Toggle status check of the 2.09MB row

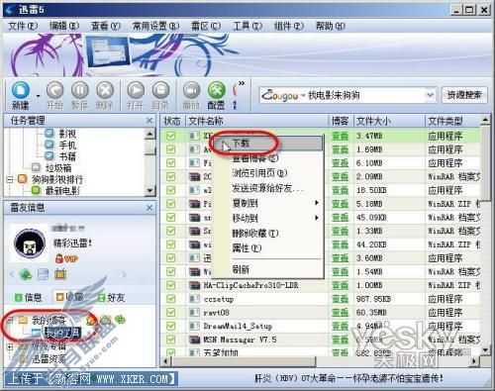pos(170,176)
